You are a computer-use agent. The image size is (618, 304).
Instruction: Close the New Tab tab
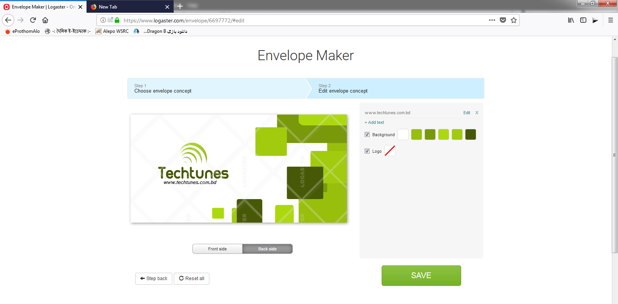coord(167,7)
